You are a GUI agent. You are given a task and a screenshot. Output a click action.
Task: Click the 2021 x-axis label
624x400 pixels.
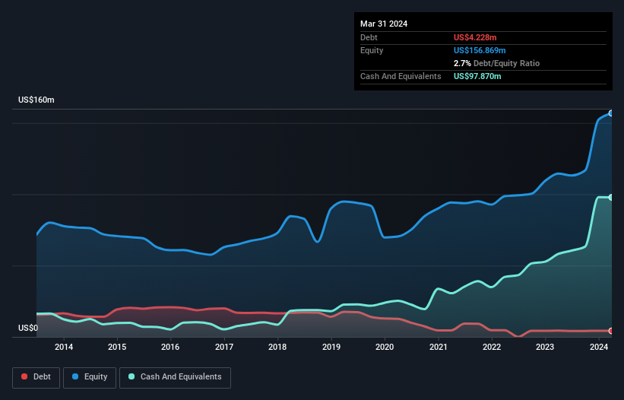tap(438, 347)
